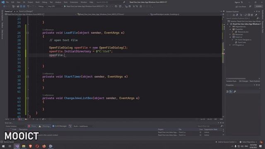The image size is (265, 149).
Task: Click the Show All Files icon in Solution Explorer
Action: (252, 15)
